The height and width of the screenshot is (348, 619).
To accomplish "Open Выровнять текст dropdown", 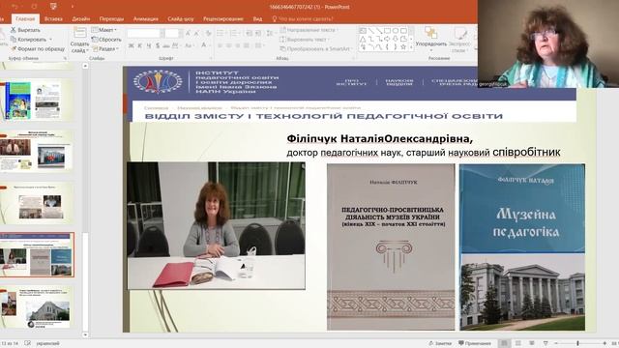I will click(x=305, y=40).
